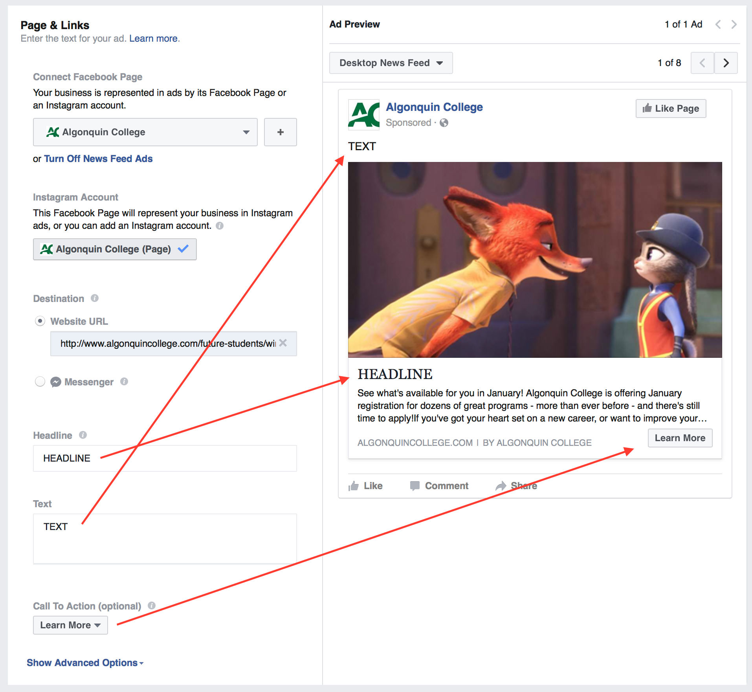Click the '1 of 1 Ad' counter text
Viewport: 752px width, 692px height.
683,24
